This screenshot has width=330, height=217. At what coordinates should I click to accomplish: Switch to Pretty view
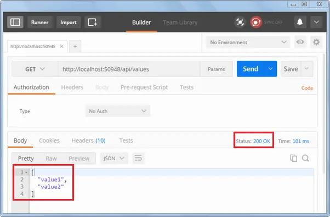pos(26,159)
